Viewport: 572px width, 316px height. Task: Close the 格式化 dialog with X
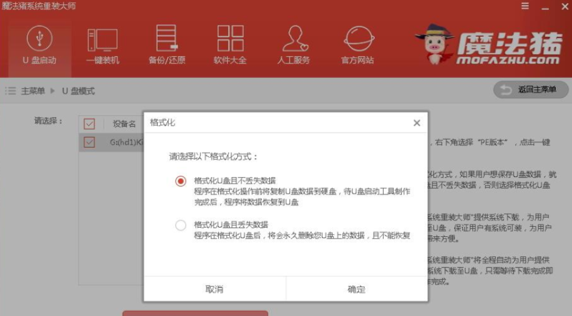(417, 123)
